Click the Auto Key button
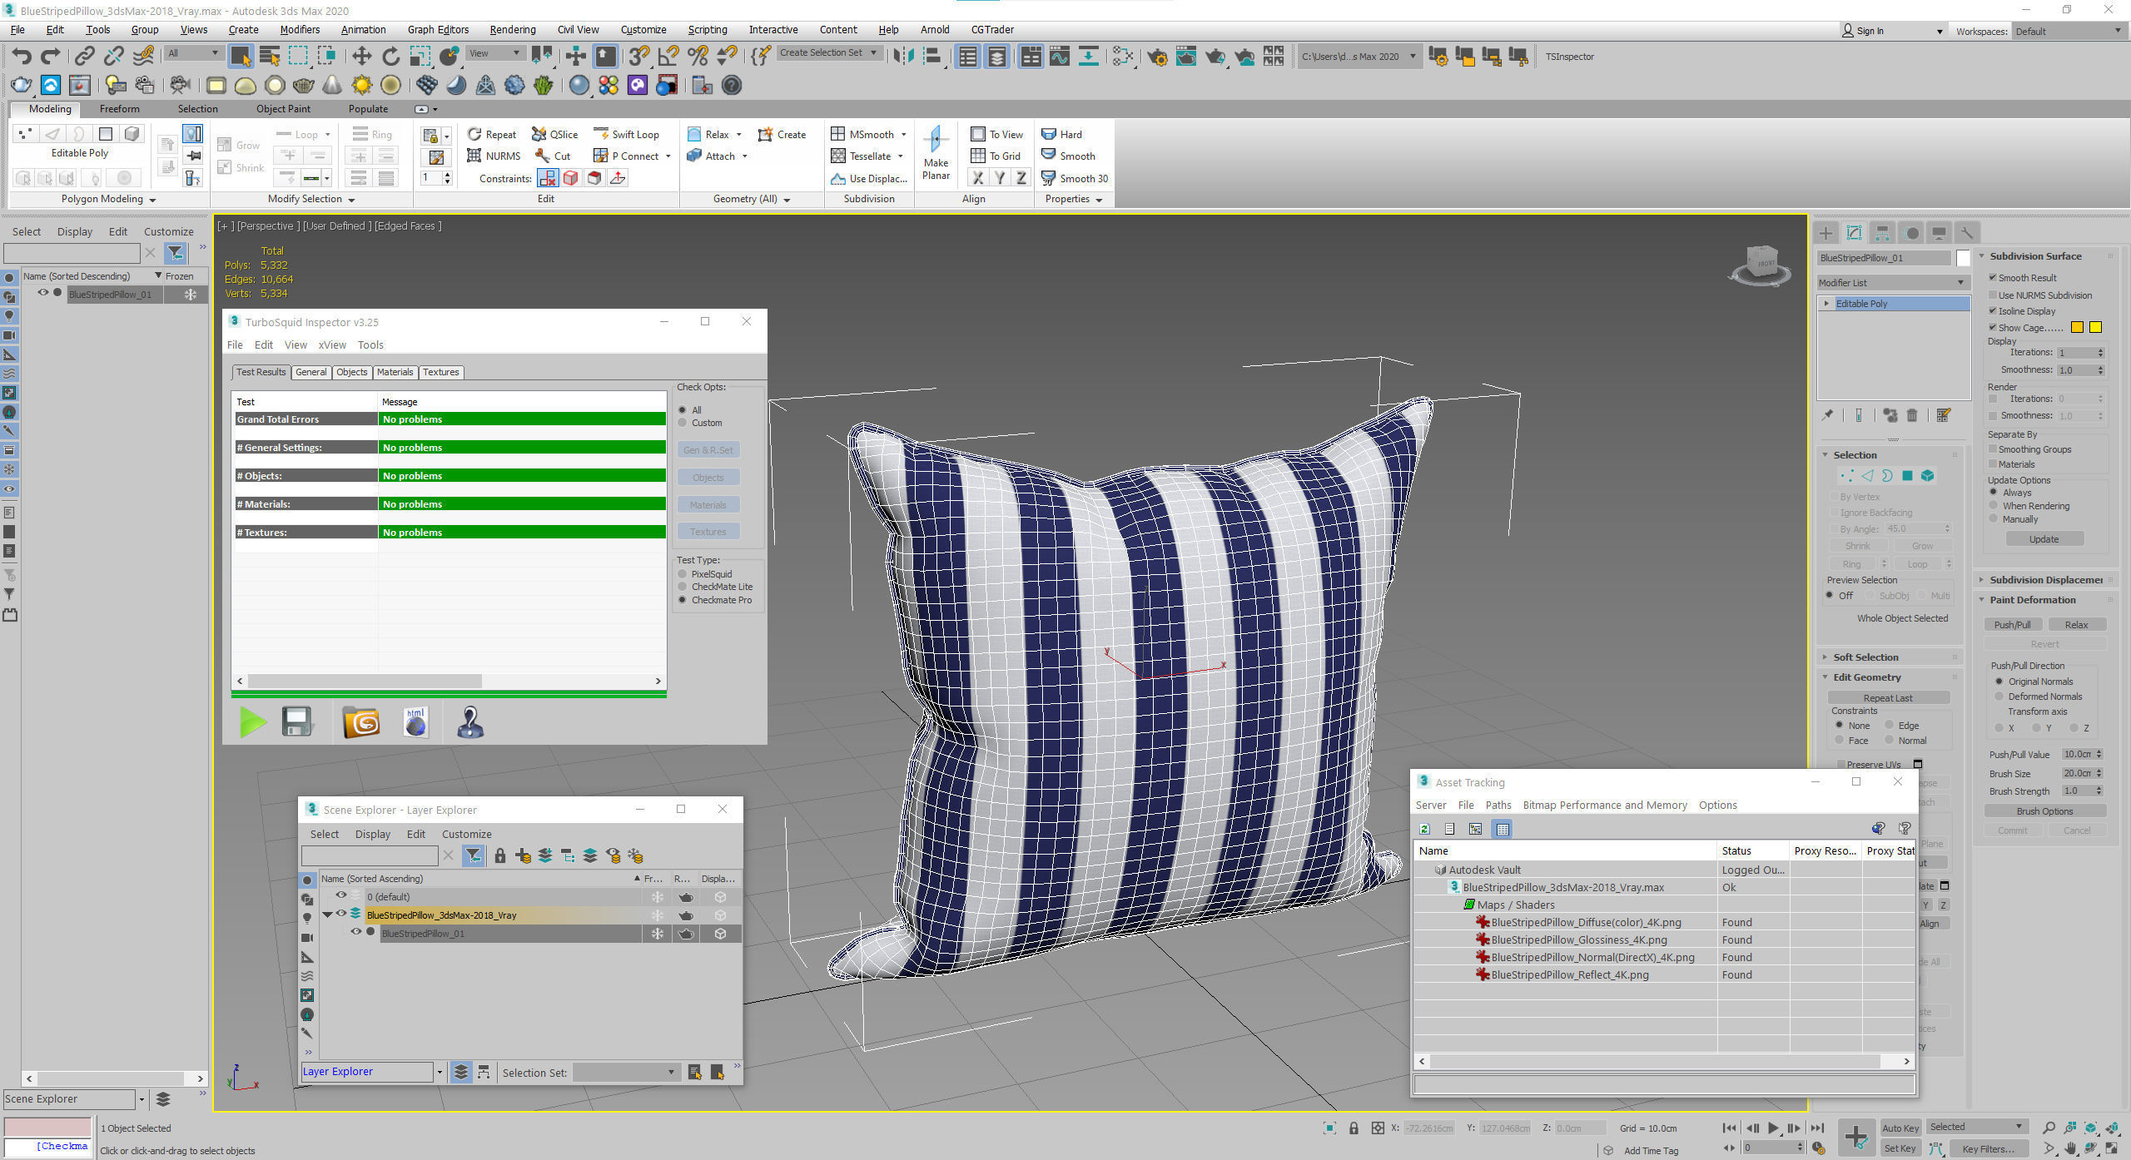 (1900, 1128)
